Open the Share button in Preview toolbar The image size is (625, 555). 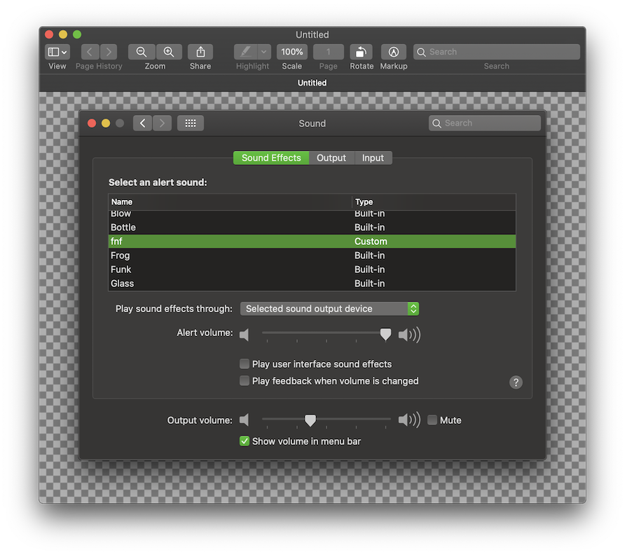pos(200,52)
